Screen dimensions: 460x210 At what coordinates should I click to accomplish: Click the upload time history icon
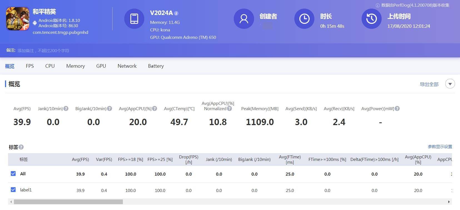[x=372, y=19]
